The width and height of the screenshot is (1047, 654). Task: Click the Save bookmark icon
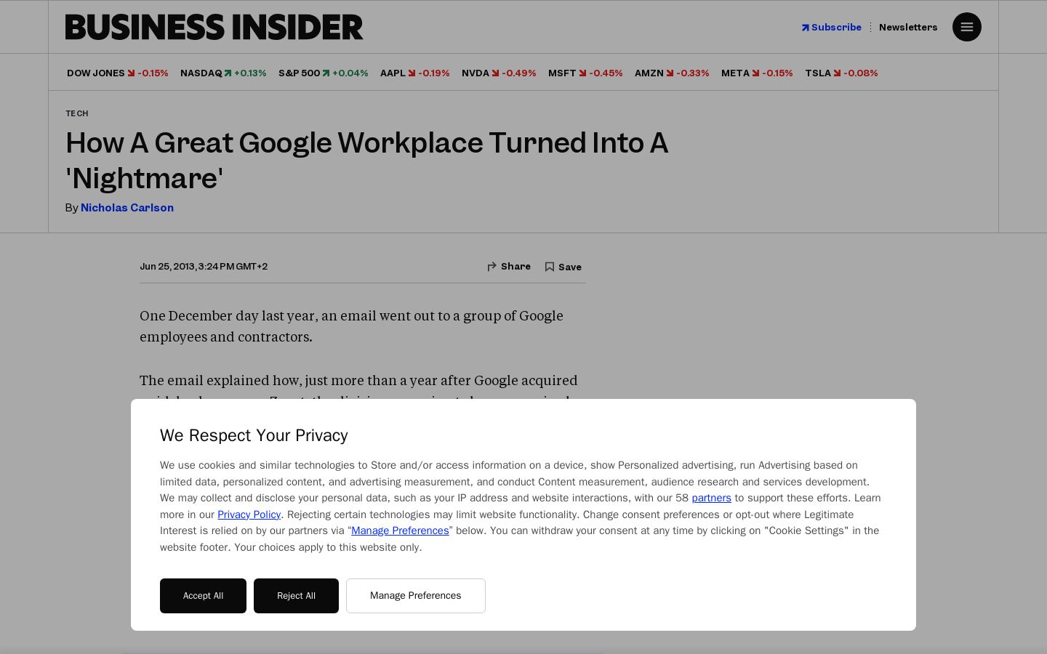click(550, 267)
